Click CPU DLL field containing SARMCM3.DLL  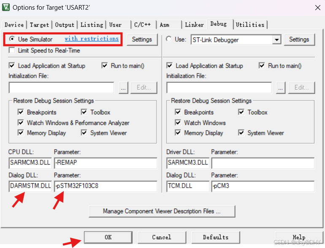tap(30, 163)
